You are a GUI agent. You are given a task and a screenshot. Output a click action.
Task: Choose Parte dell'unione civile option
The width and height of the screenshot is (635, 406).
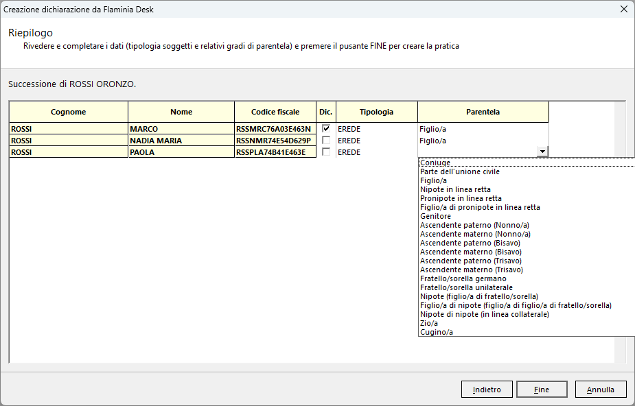click(460, 171)
